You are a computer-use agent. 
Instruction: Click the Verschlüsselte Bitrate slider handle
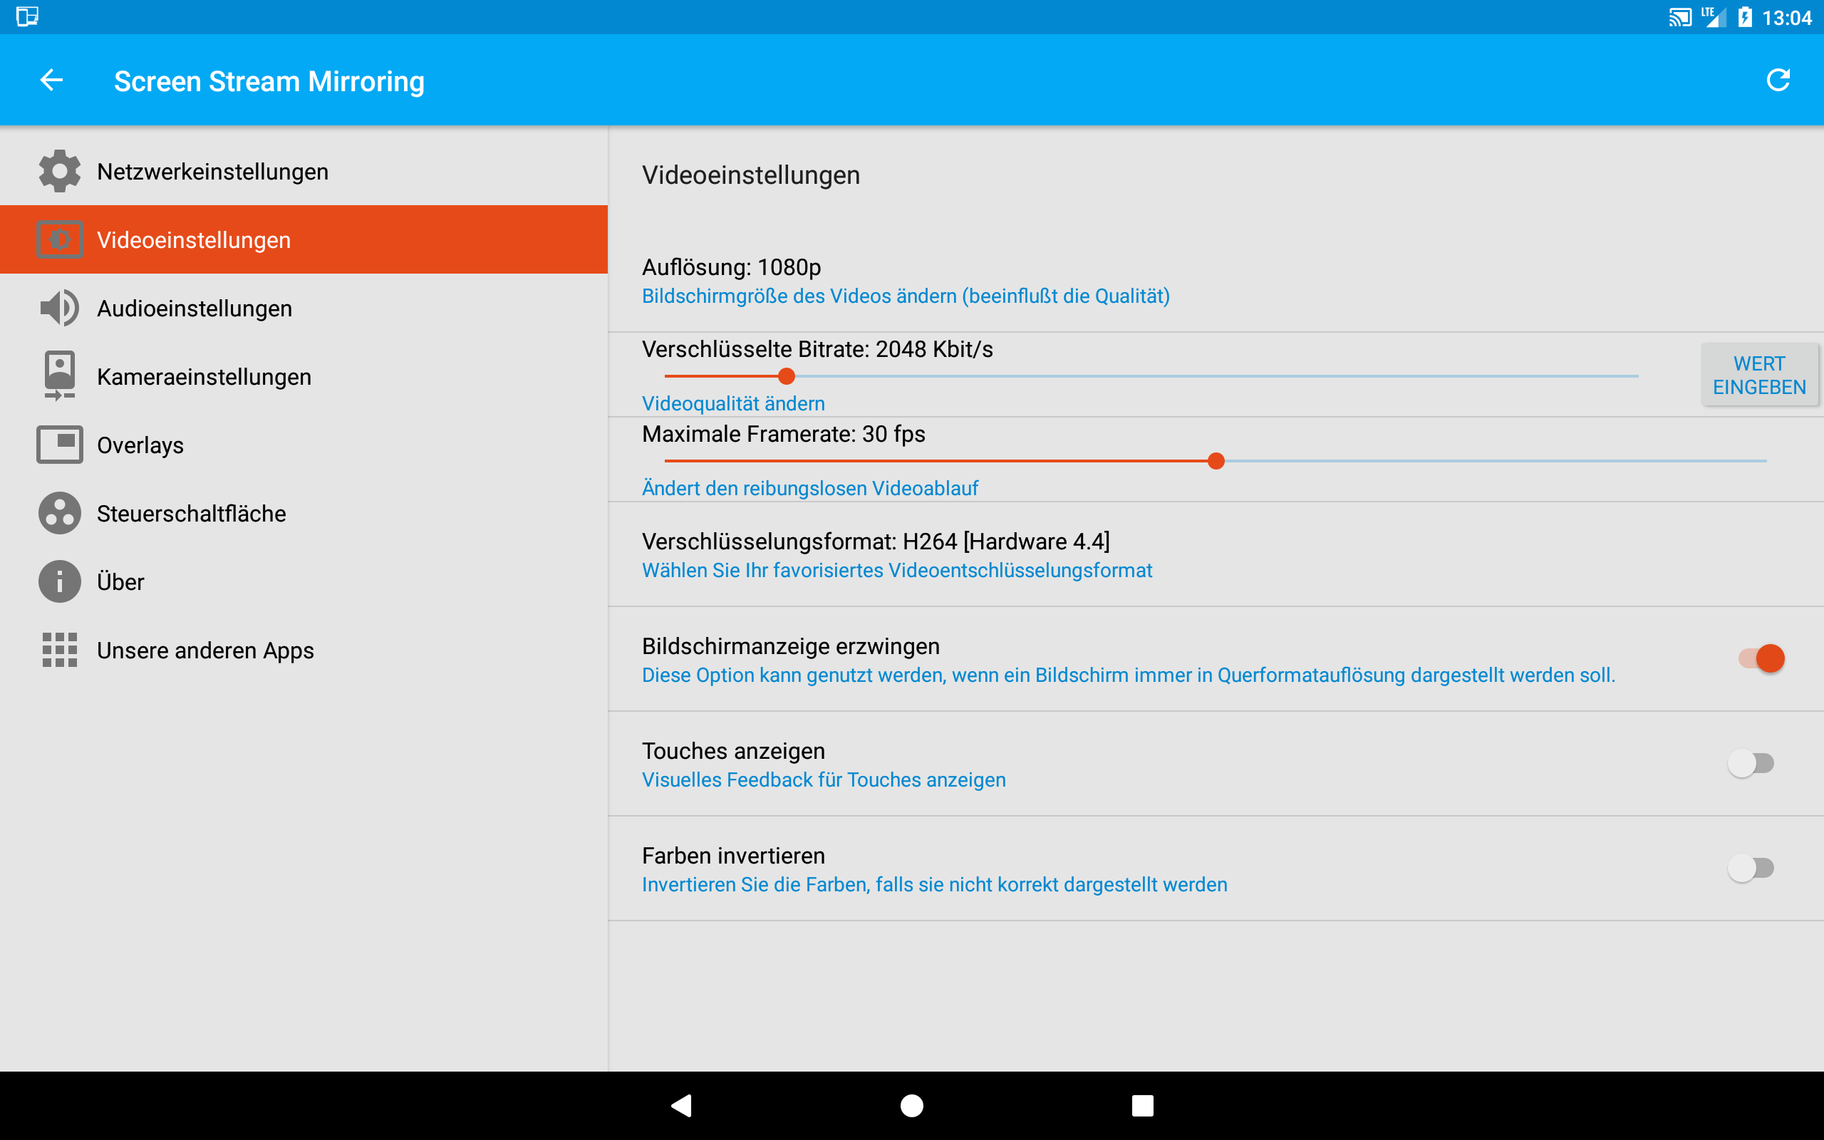(x=786, y=375)
